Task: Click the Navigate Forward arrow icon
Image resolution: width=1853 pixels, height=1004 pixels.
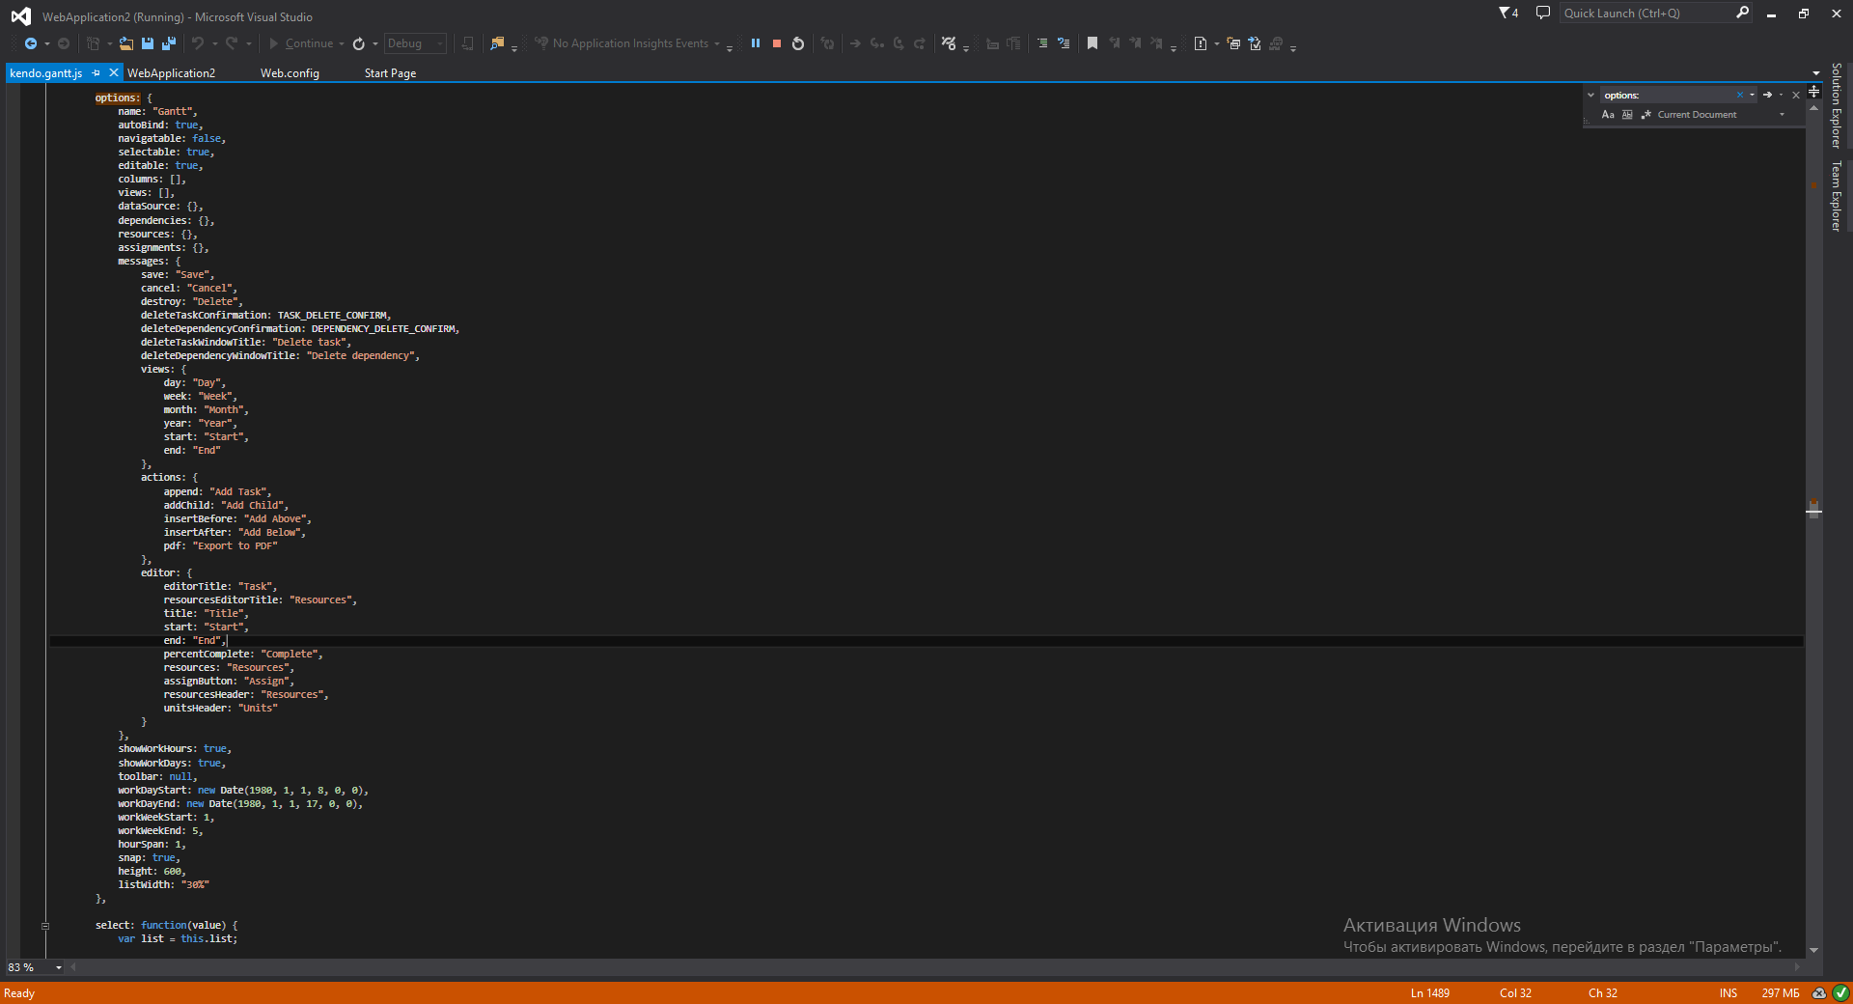Action: [64, 43]
